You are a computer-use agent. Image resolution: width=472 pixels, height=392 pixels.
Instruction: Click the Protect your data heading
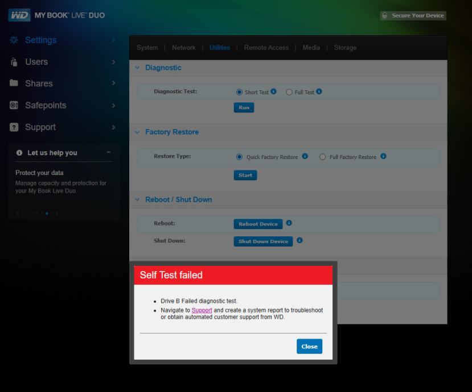[39, 173]
